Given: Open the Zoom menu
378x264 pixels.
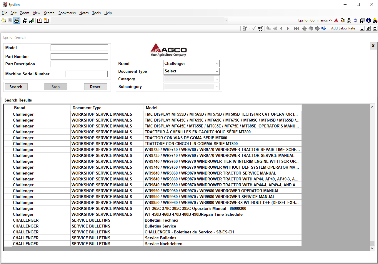Looking at the screenshot, I should coord(24,13).
